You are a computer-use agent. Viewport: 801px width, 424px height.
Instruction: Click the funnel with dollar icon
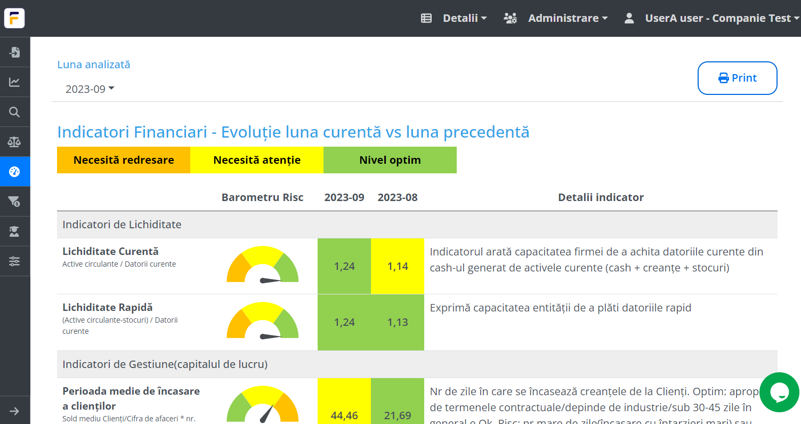15,202
